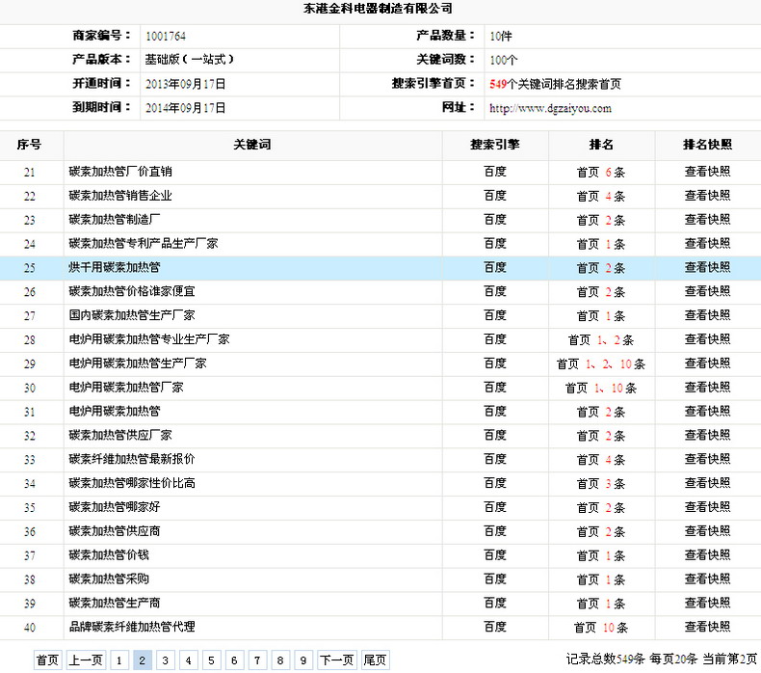
Task: Select keyword 碳素加热管供应厂家
Action: tap(120, 436)
